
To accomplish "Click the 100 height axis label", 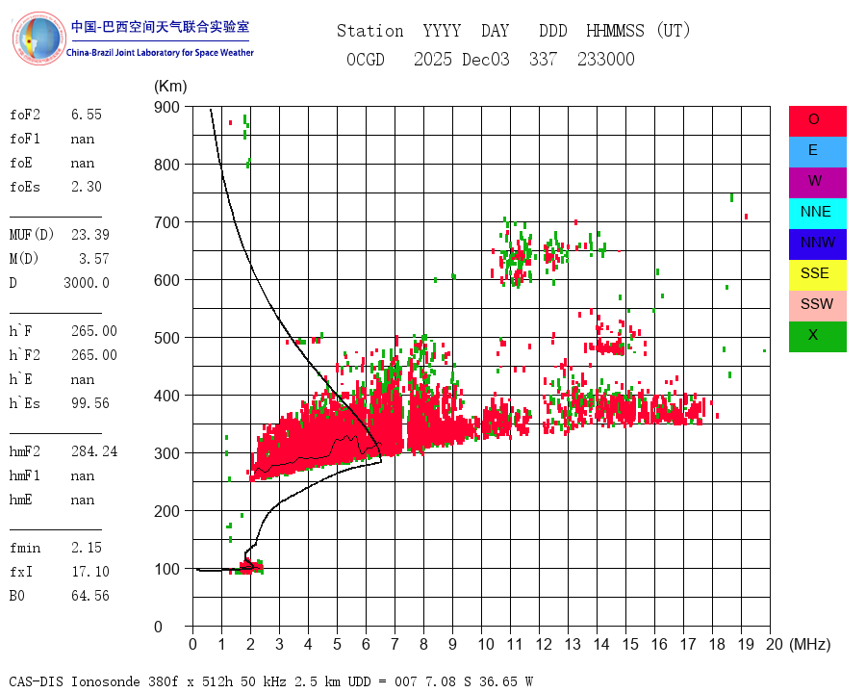I will (166, 569).
